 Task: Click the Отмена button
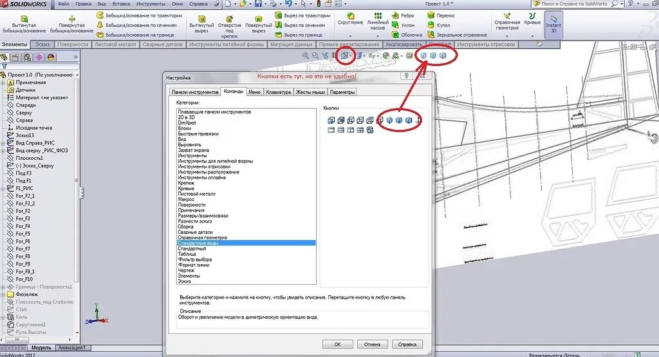[x=372, y=344]
